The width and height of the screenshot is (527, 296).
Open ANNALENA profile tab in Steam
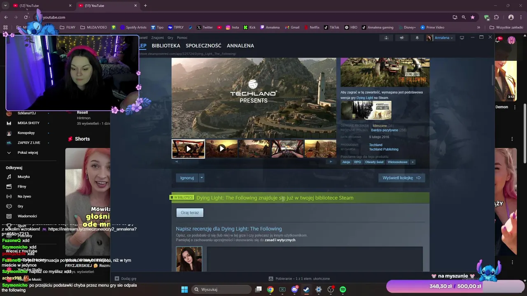pyautogui.click(x=240, y=46)
